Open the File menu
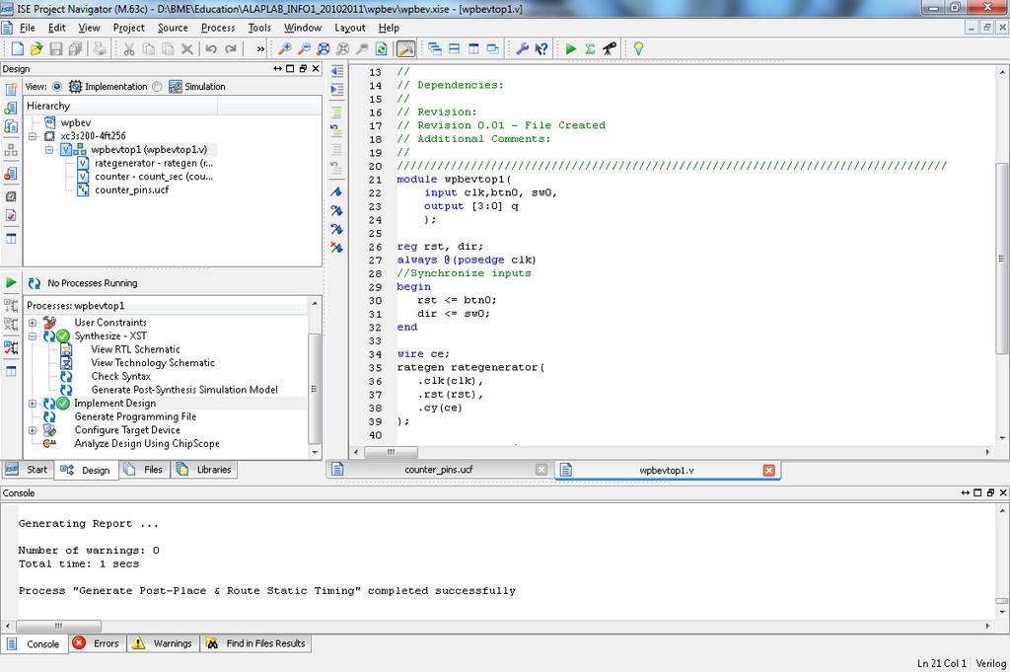 tap(27, 28)
